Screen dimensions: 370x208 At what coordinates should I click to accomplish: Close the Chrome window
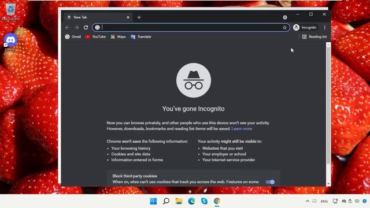[324, 14]
